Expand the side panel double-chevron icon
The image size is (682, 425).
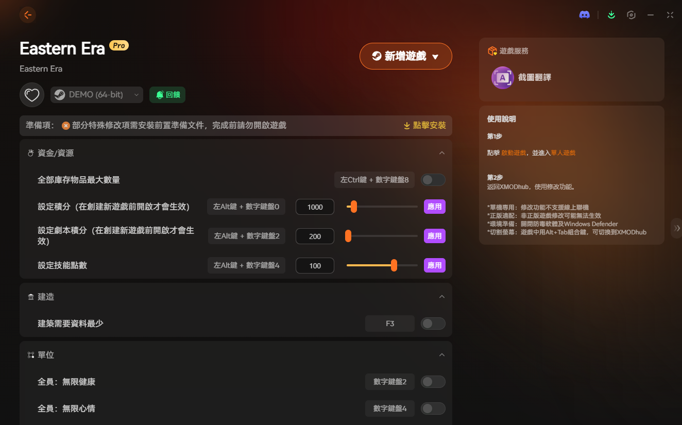(677, 228)
